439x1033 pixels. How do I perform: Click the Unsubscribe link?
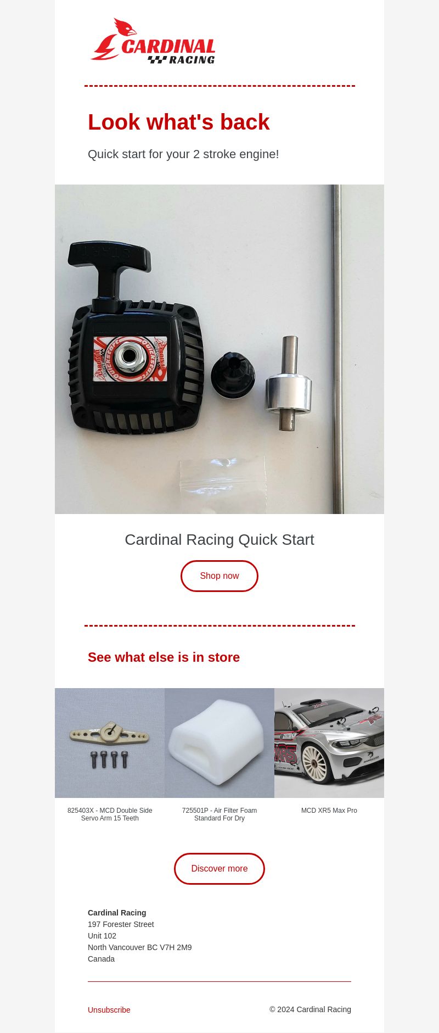point(109,1010)
